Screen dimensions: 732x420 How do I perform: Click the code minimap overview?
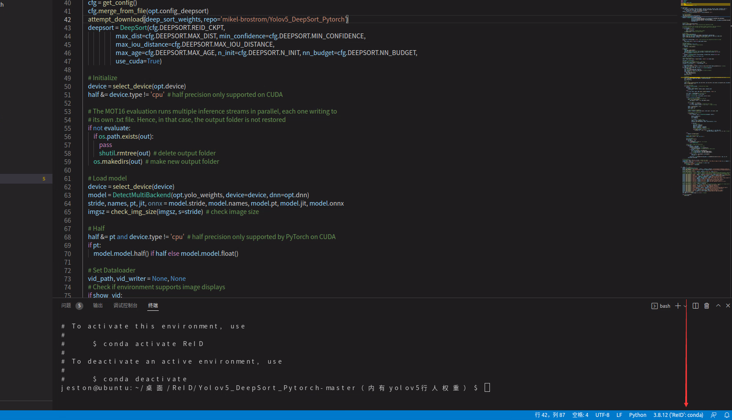[x=706, y=99]
